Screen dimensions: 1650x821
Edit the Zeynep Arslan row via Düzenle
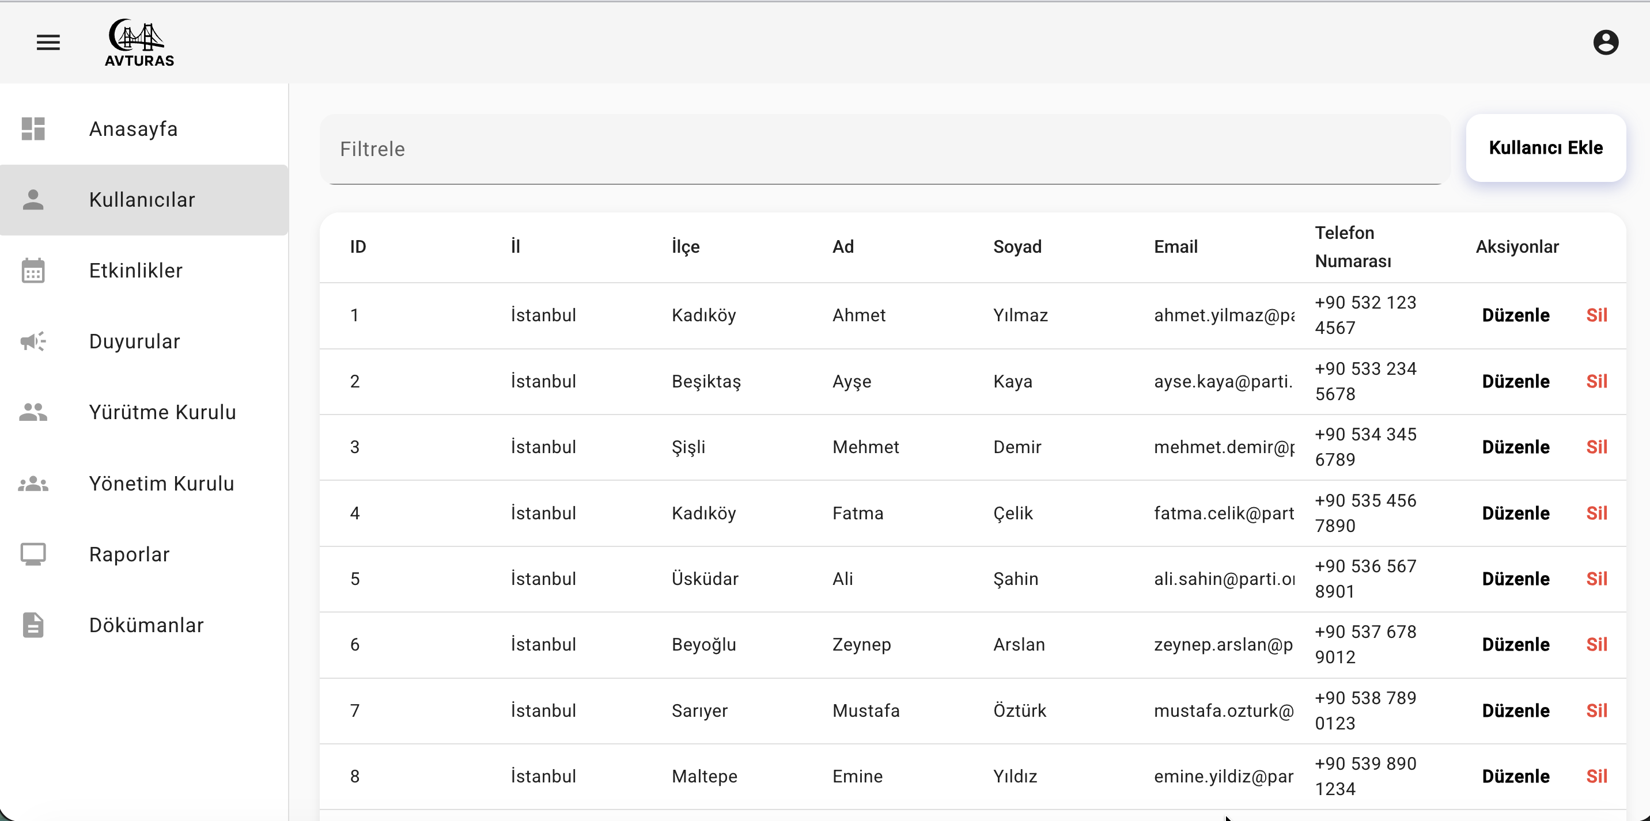[1516, 644]
